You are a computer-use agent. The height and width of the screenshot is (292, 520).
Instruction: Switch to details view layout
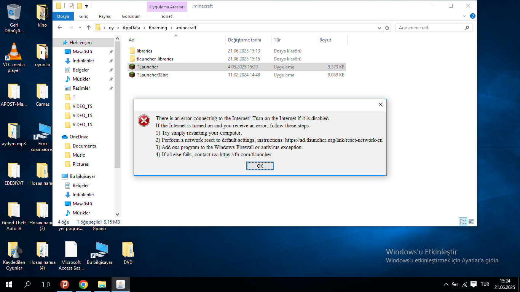coord(463,222)
